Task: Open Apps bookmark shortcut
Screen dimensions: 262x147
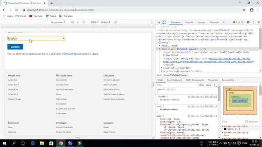Action: click(8, 16)
